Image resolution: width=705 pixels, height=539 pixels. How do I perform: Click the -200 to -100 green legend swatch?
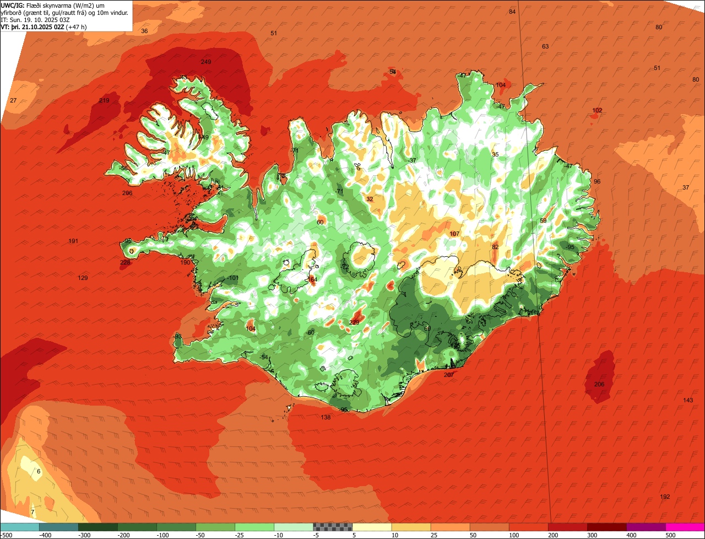[x=137, y=527]
